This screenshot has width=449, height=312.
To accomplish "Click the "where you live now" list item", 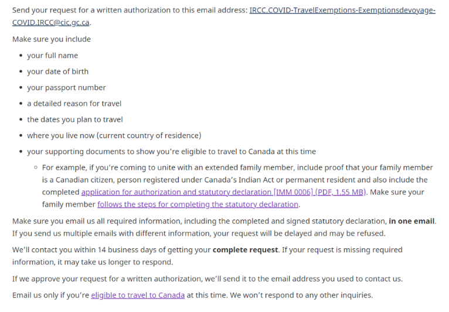I will coord(114,135).
